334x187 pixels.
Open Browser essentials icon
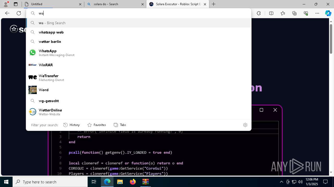click(x=306, y=13)
